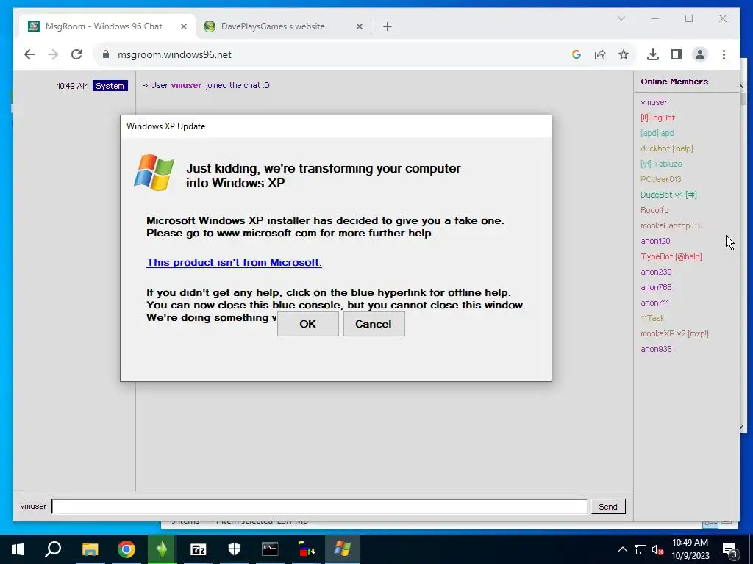The image size is (753, 564).
Task: Select anon239 member
Action: point(656,272)
